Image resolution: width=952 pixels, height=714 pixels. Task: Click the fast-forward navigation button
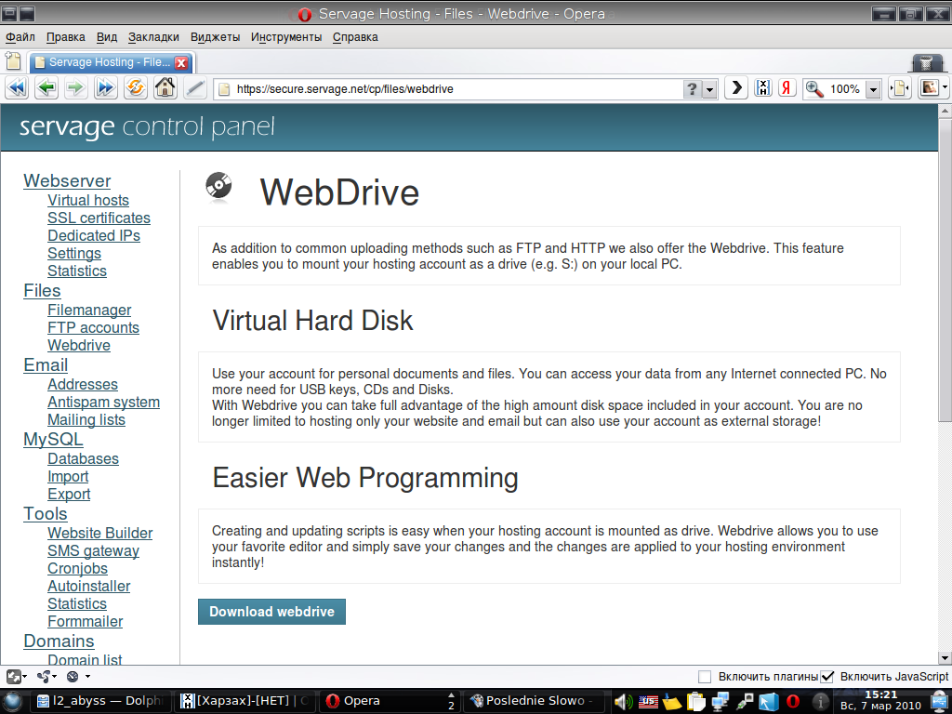point(105,88)
